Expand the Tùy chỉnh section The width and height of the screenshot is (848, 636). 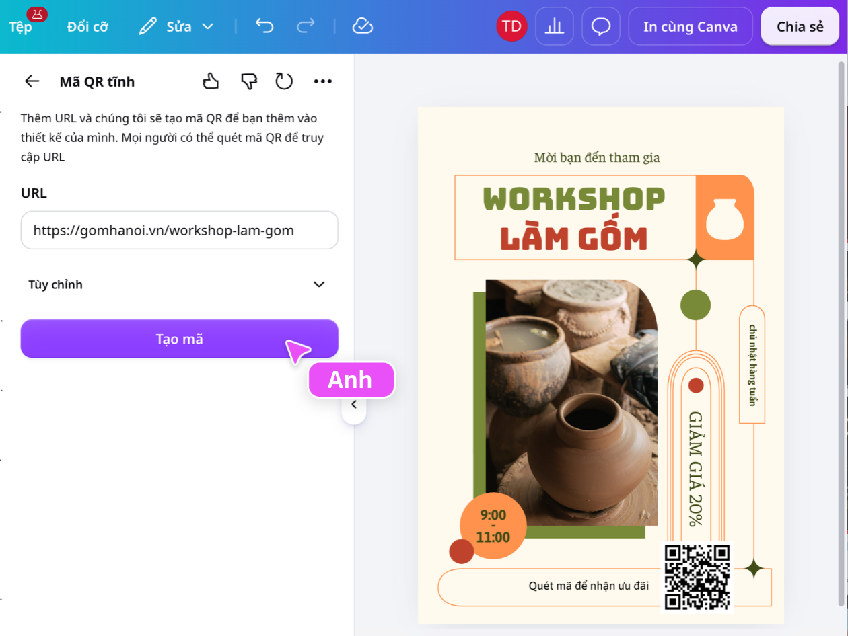click(x=178, y=284)
